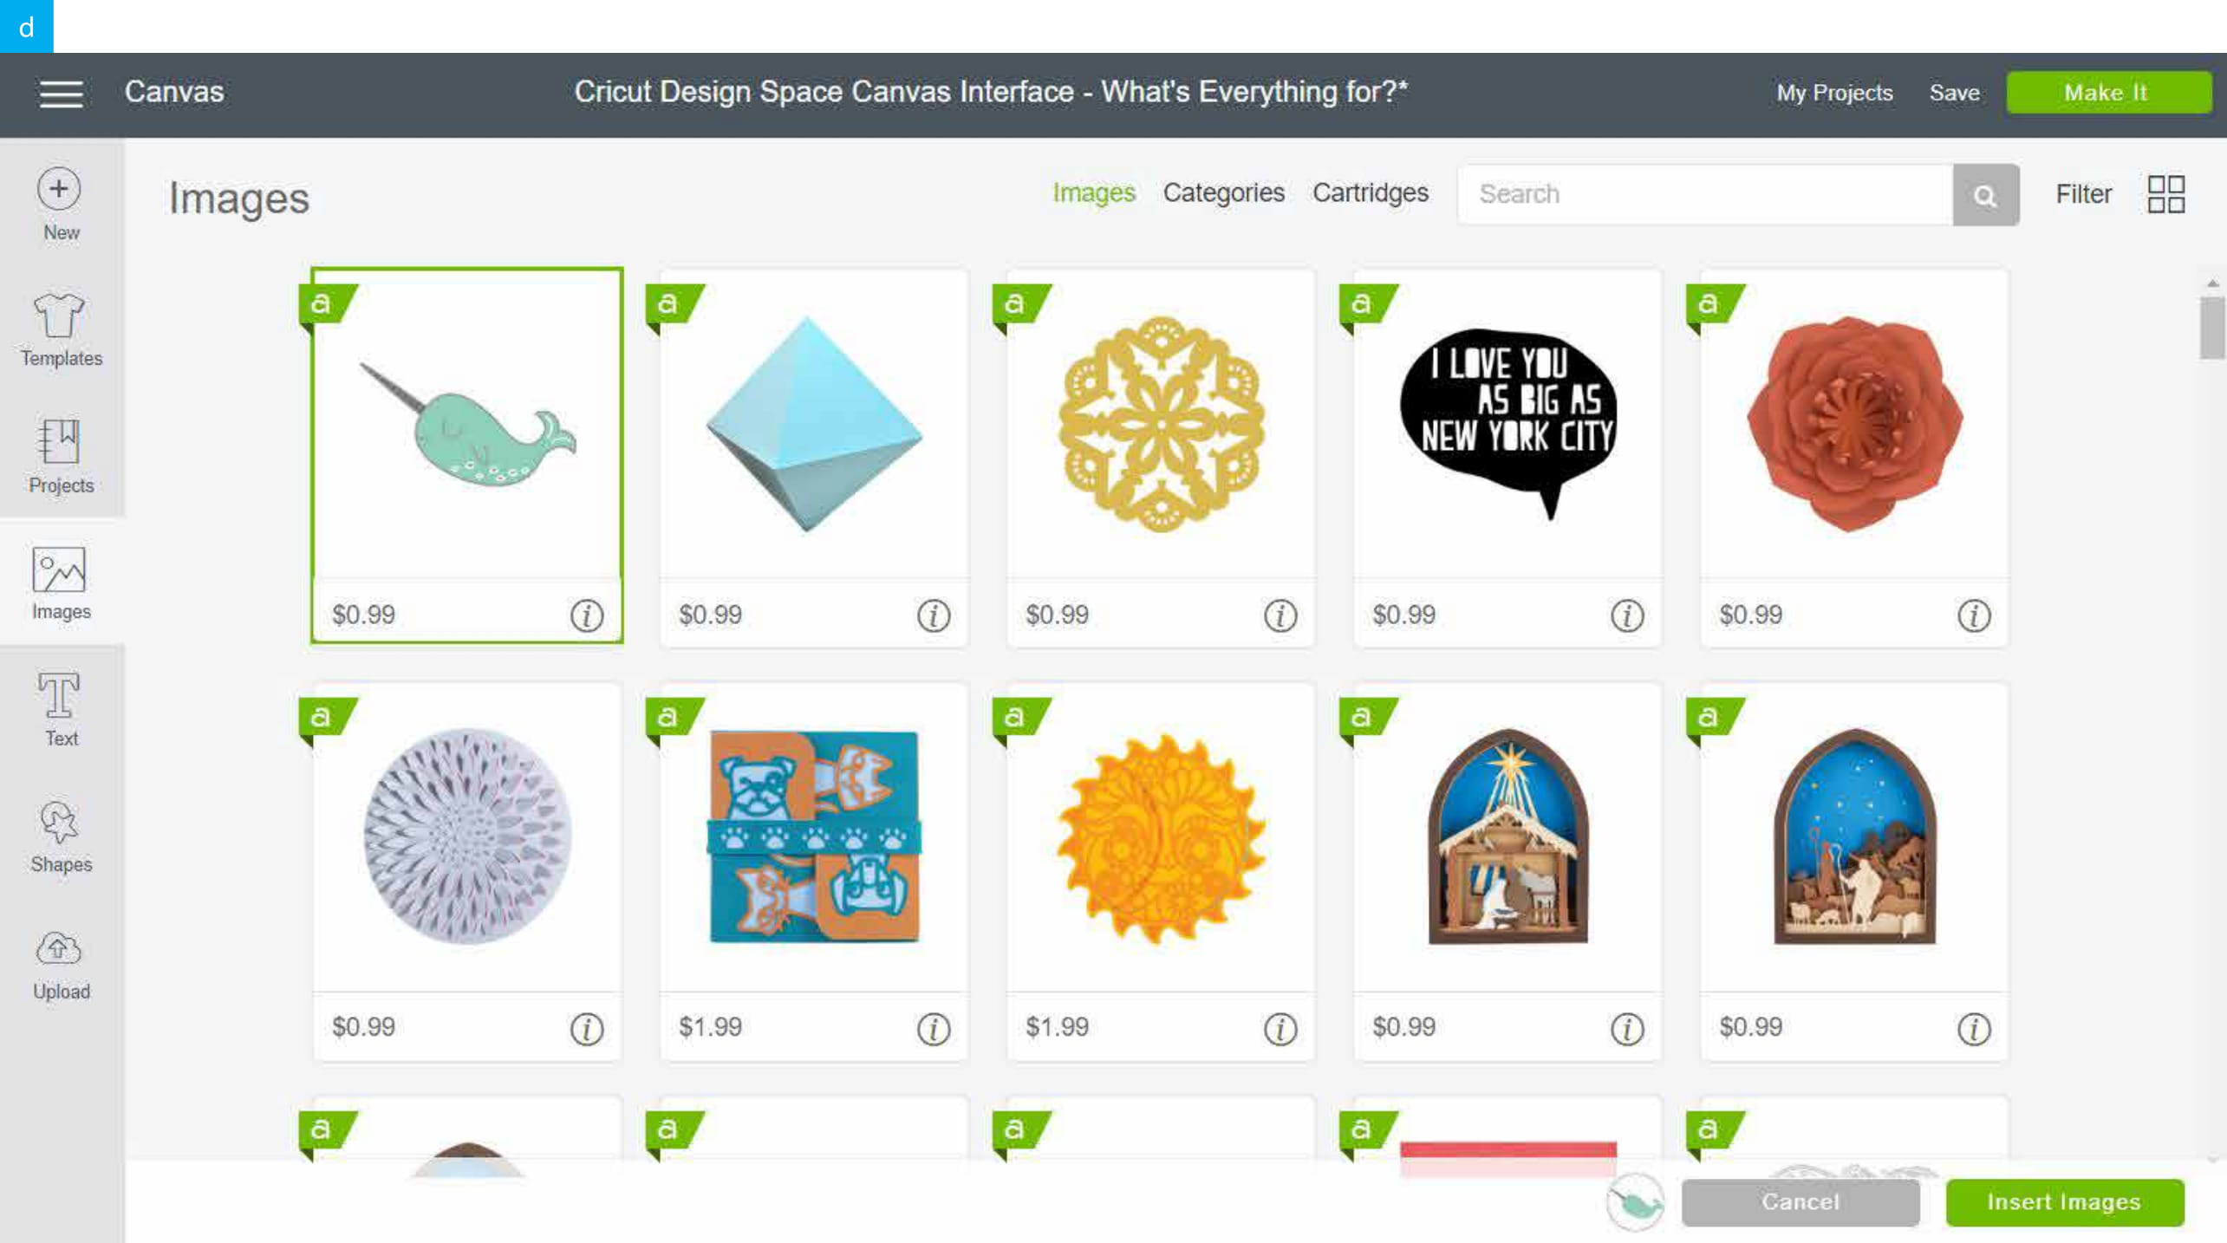Open the Text tool panel
2227x1243 pixels.
62,708
